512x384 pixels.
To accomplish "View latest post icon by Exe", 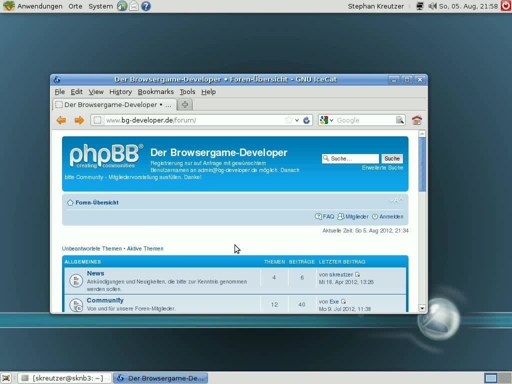I will pos(343,301).
